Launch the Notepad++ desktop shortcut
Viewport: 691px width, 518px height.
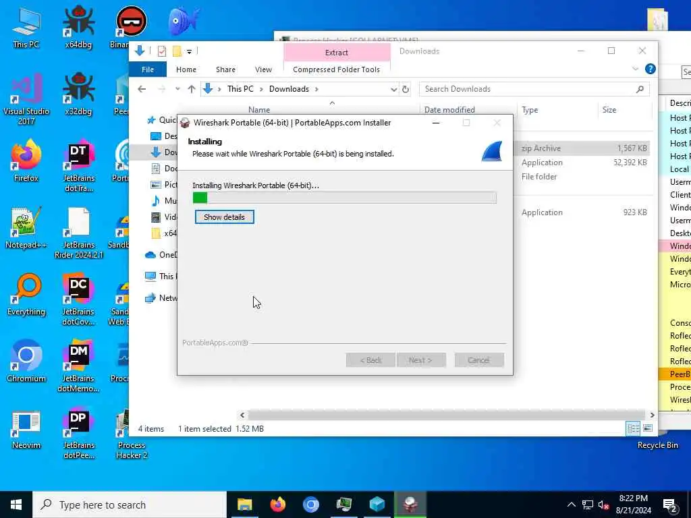[26, 228]
